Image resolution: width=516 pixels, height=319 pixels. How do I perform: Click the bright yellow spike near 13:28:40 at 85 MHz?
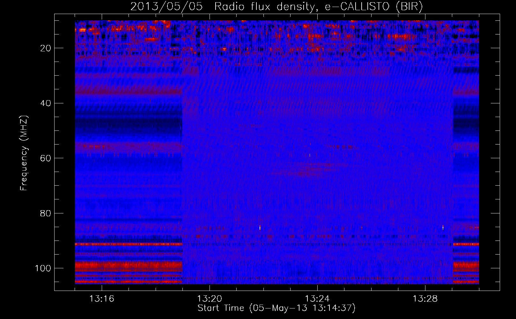[x=443, y=227]
